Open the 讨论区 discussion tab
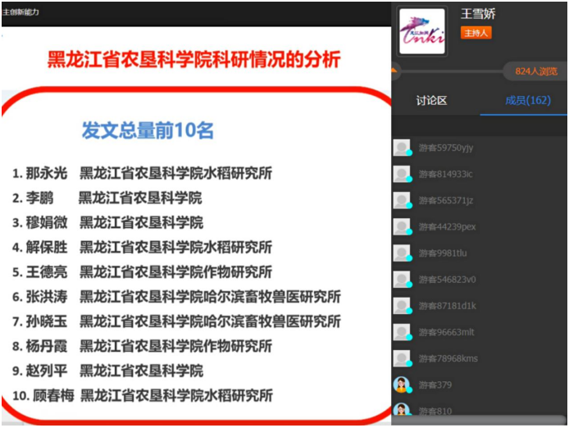The image size is (569, 428). pyautogui.click(x=431, y=101)
